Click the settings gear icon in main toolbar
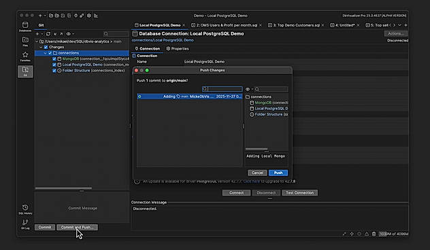 89,16
